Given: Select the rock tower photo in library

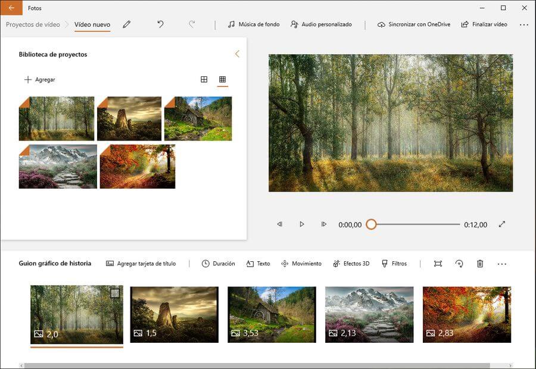Looking at the screenshot, I should coord(129,118).
